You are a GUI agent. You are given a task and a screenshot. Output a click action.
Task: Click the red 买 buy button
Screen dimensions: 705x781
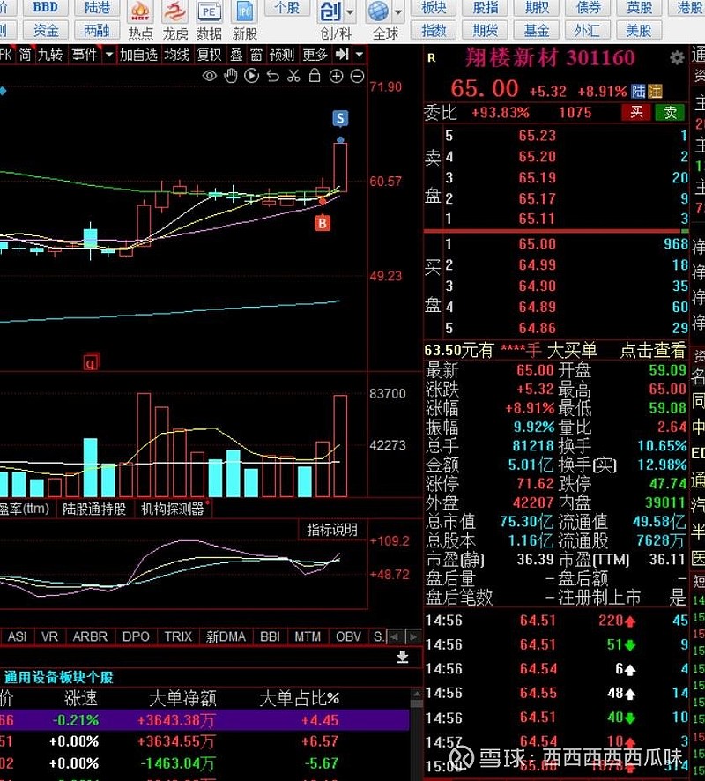636,113
